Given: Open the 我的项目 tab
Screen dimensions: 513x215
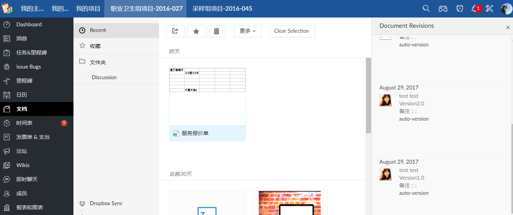Looking at the screenshot, I should tap(88, 8).
